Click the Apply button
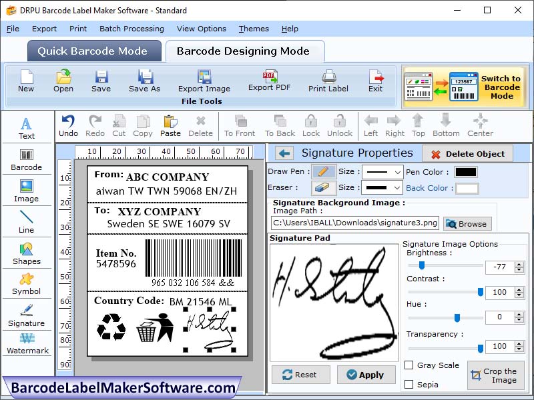This screenshot has width=534, height=400. (366, 375)
